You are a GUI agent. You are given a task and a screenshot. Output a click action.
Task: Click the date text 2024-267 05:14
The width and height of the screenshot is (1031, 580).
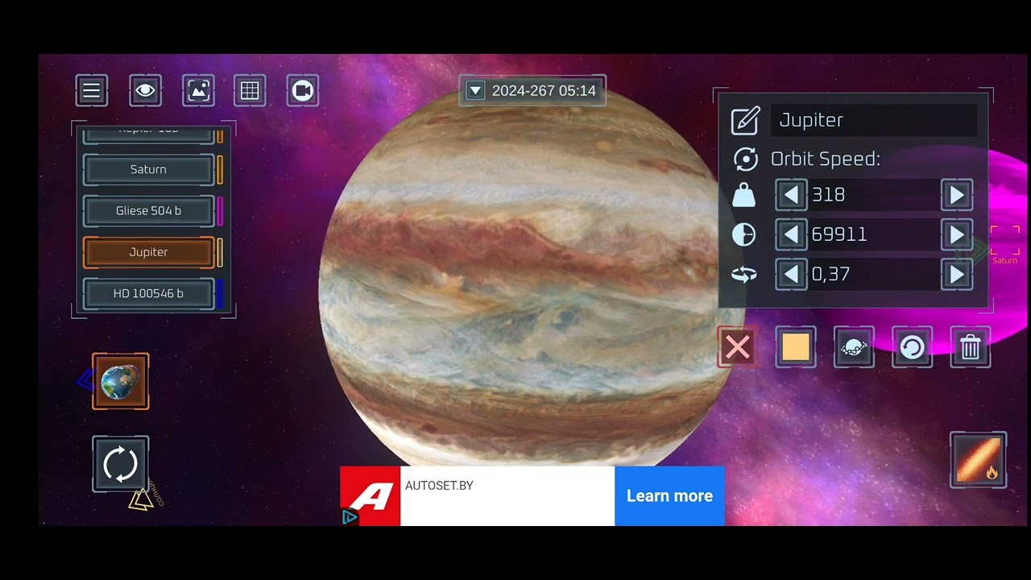point(544,91)
